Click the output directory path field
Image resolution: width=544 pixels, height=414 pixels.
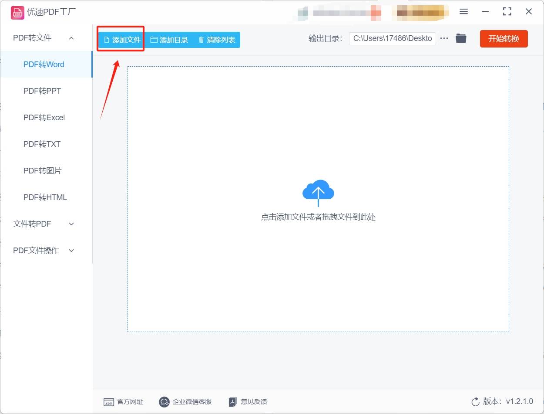(x=392, y=38)
